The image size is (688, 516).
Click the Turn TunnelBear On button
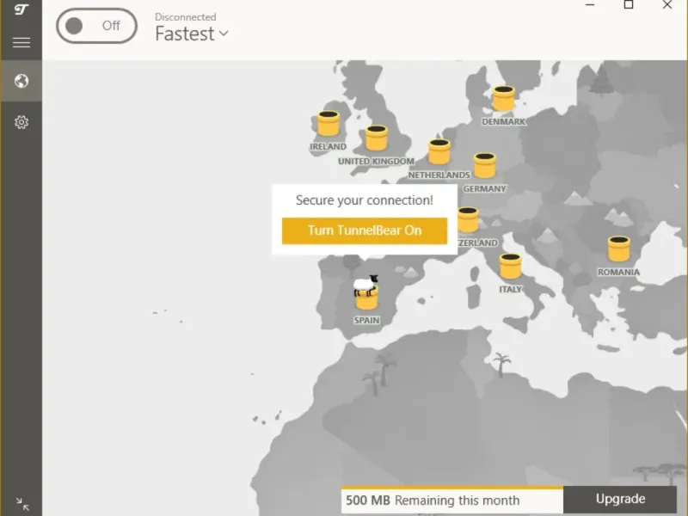365,230
